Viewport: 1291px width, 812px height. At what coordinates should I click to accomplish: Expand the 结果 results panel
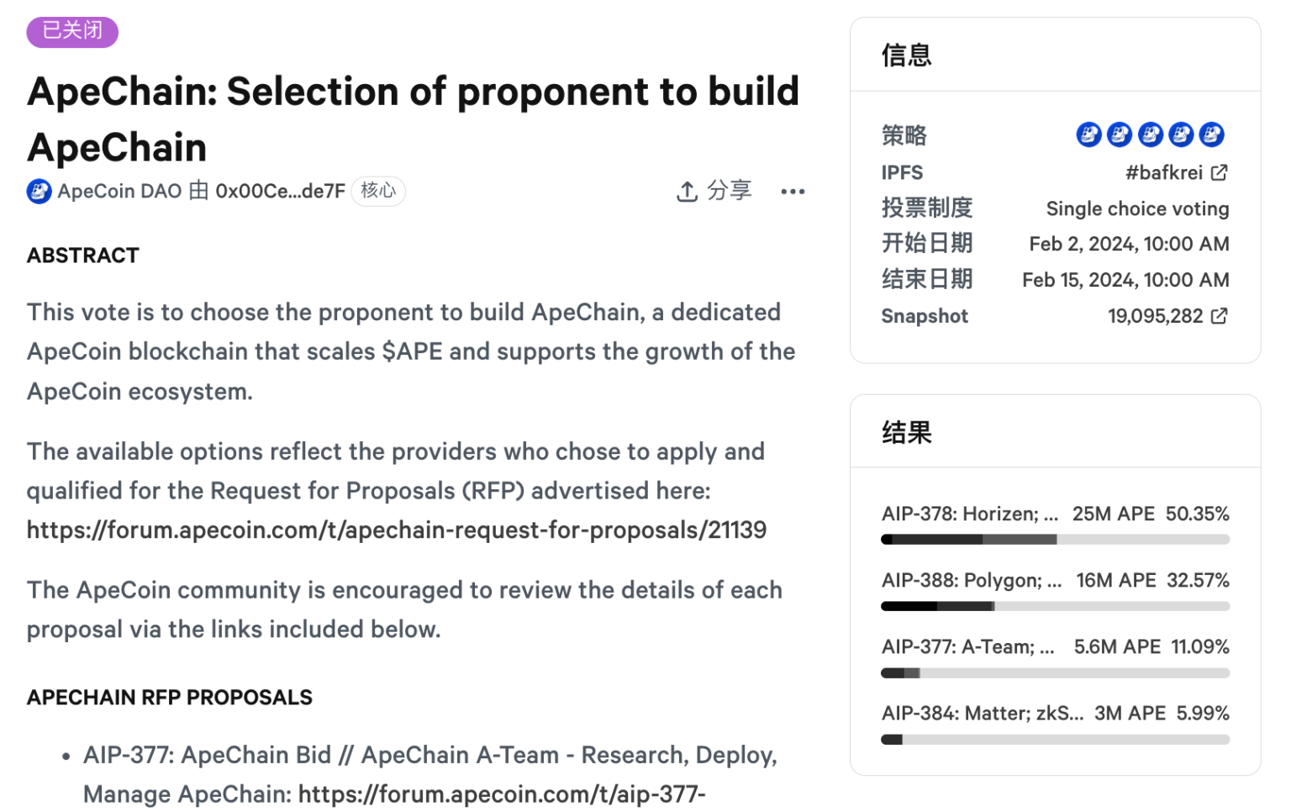(x=904, y=432)
